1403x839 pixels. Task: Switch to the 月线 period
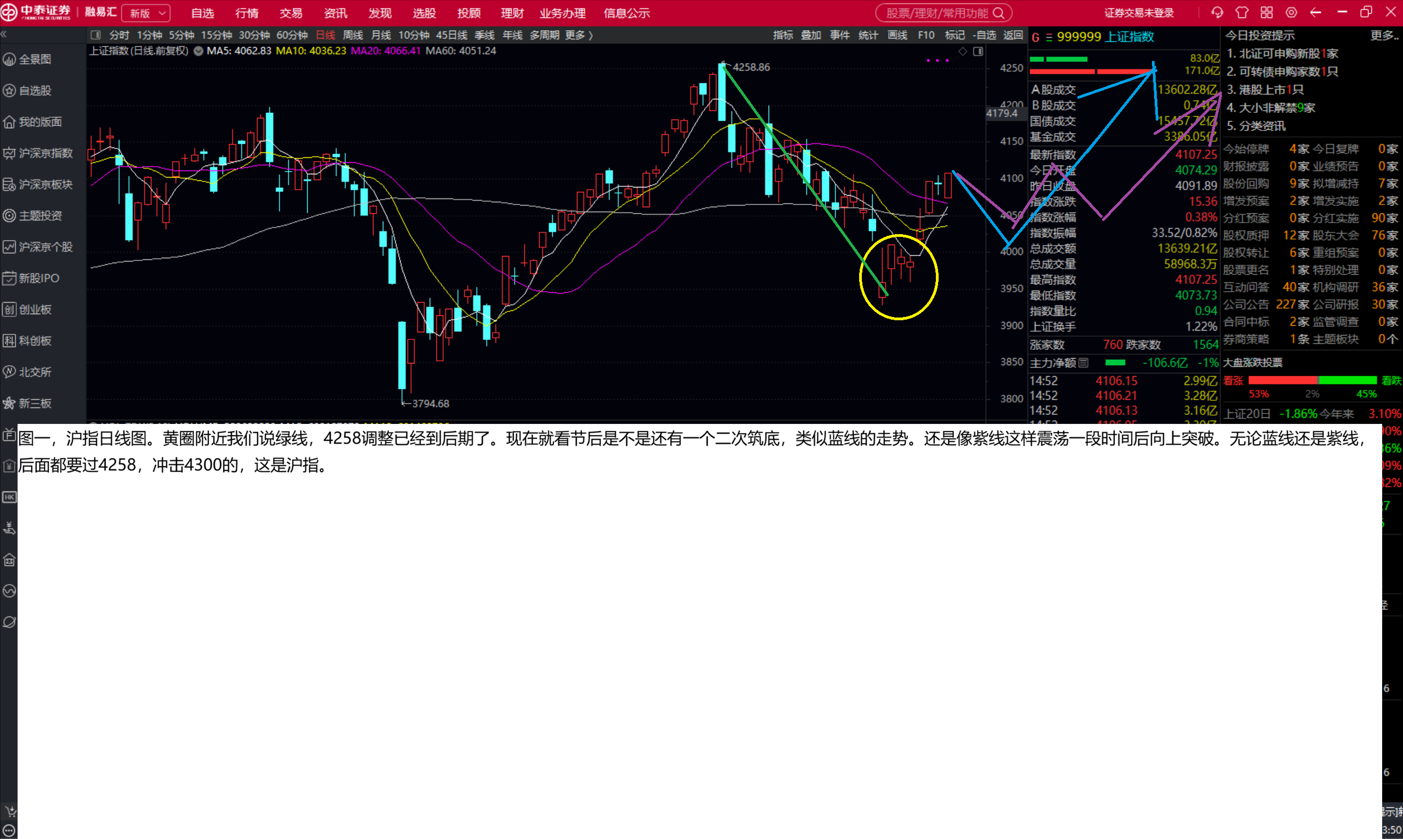pos(381,35)
